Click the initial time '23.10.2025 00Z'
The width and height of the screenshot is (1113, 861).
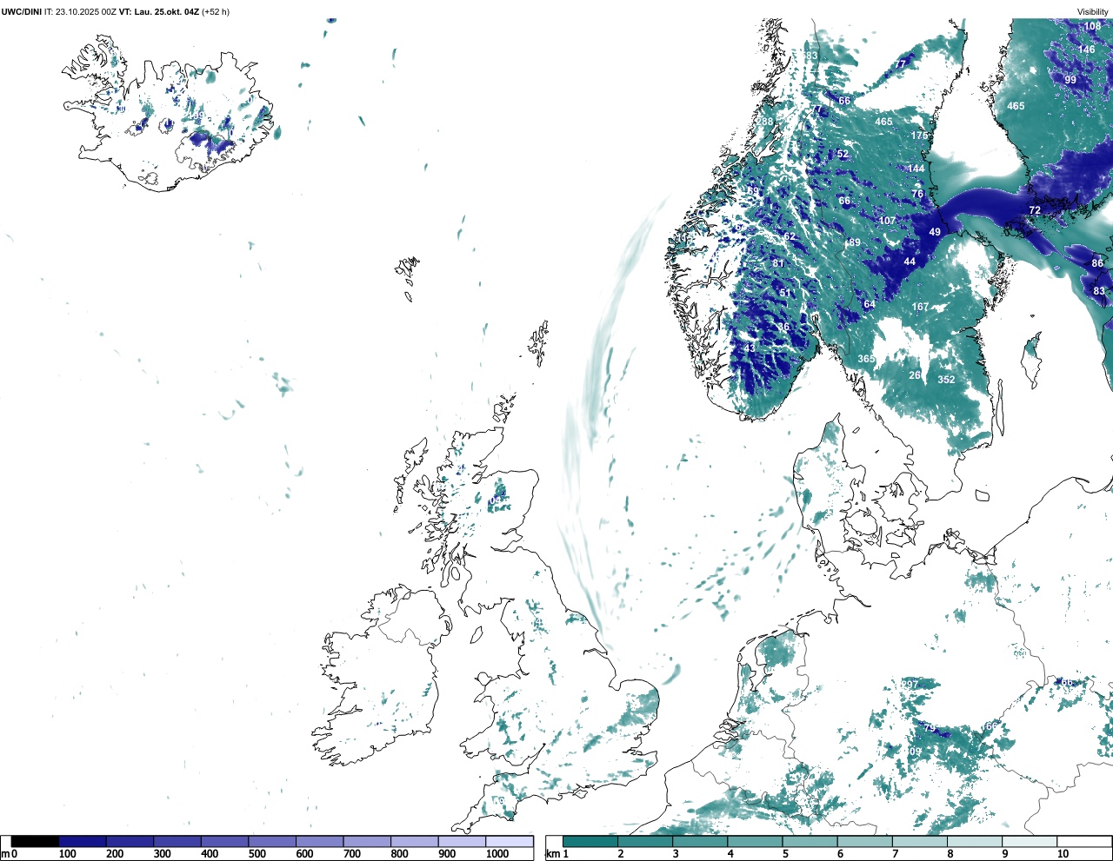point(86,12)
